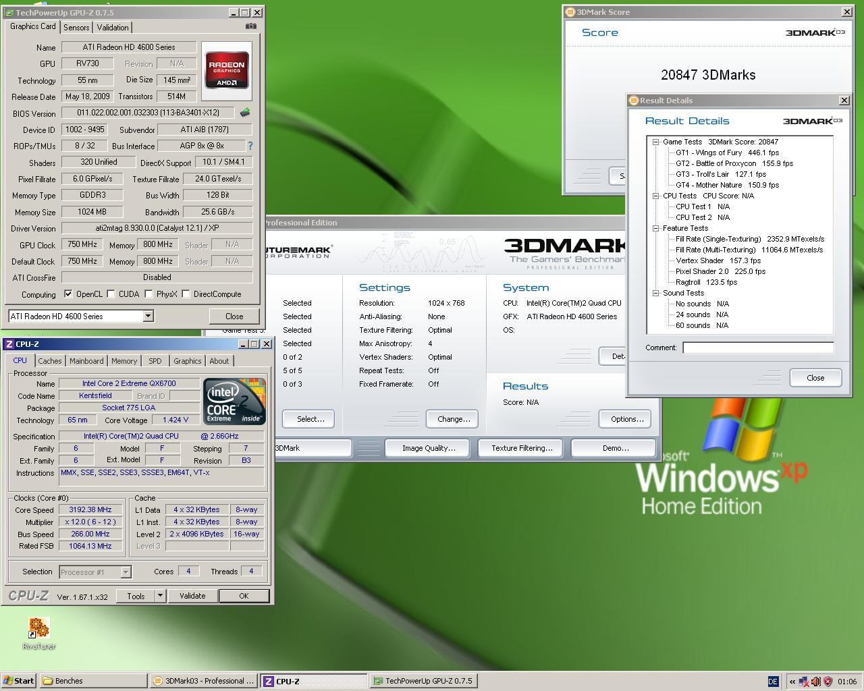The width and height of the screenshot is (864, 691).
Task: Collapse the Feature Tests tree node
Action: click(x=655, y=228)
